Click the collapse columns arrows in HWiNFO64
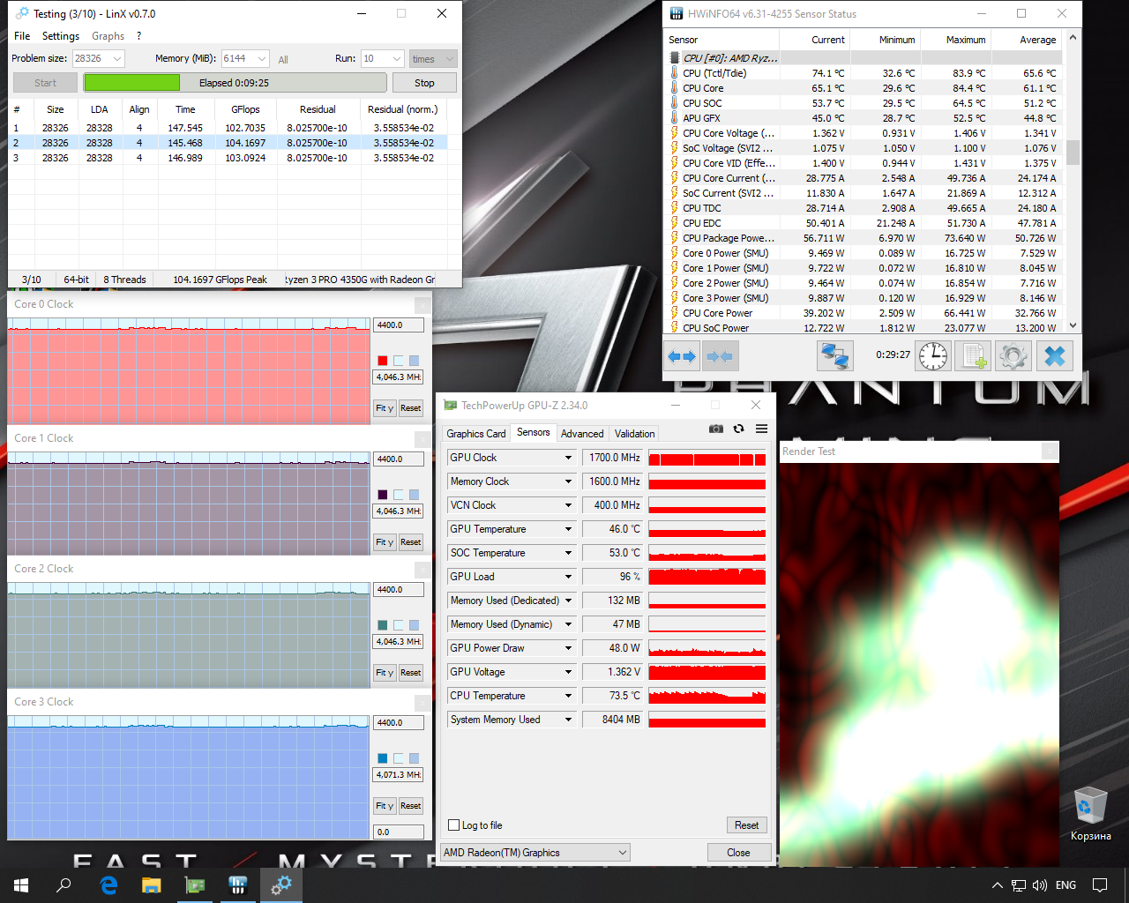The image size is (1129, 903). (720, 356)
